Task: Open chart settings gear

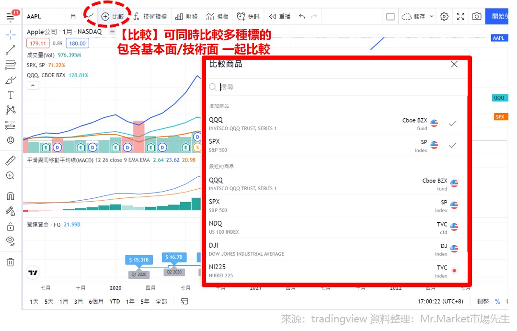Action: (444, 16)
